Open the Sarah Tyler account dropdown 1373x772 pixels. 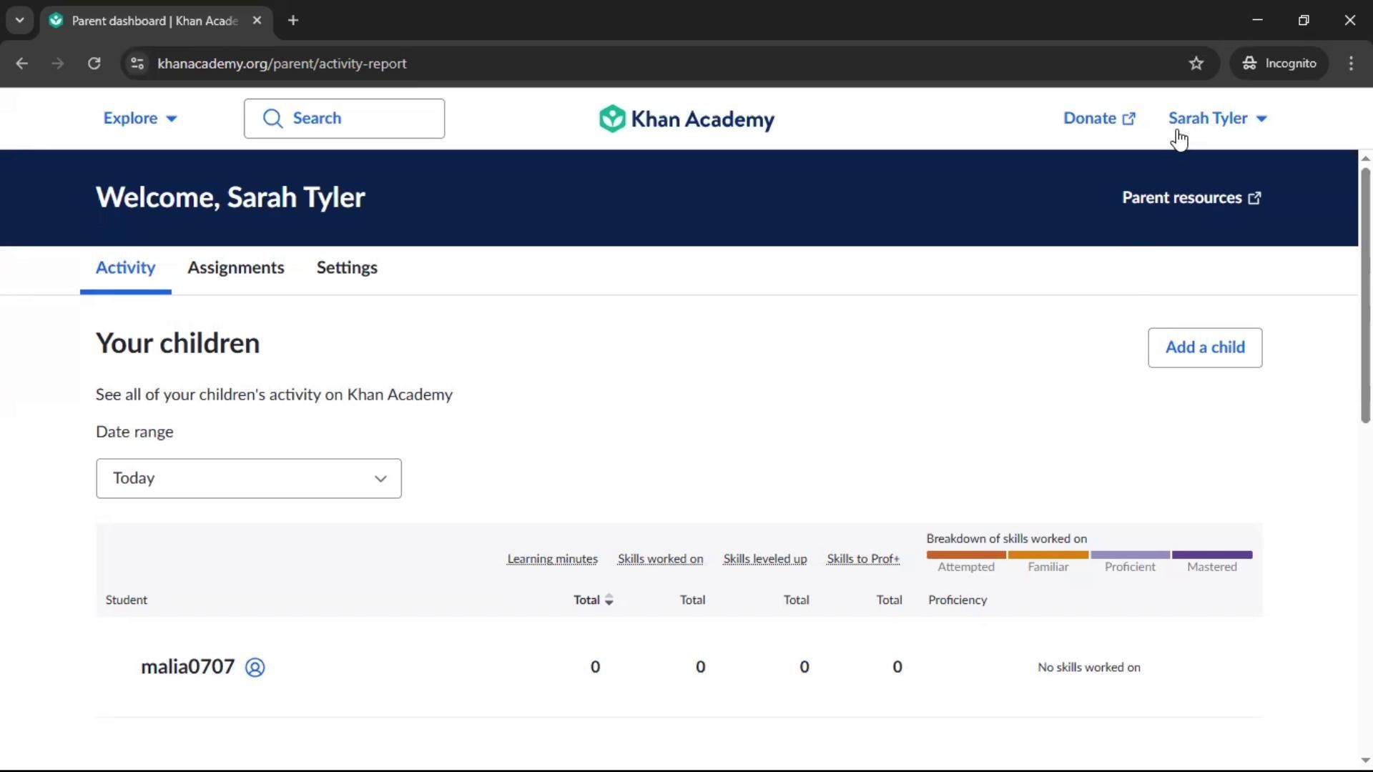pos(1217,119)
